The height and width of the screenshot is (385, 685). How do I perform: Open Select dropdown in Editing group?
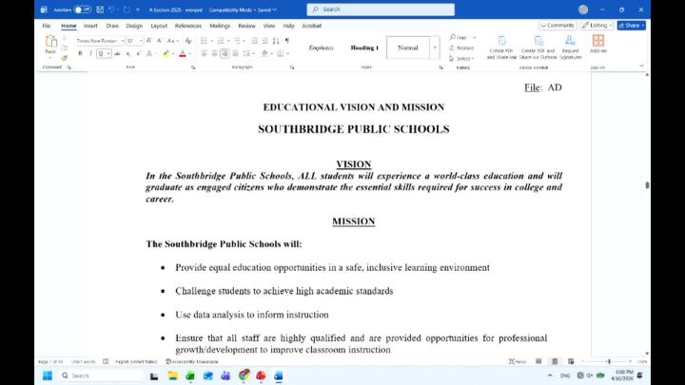461,59
